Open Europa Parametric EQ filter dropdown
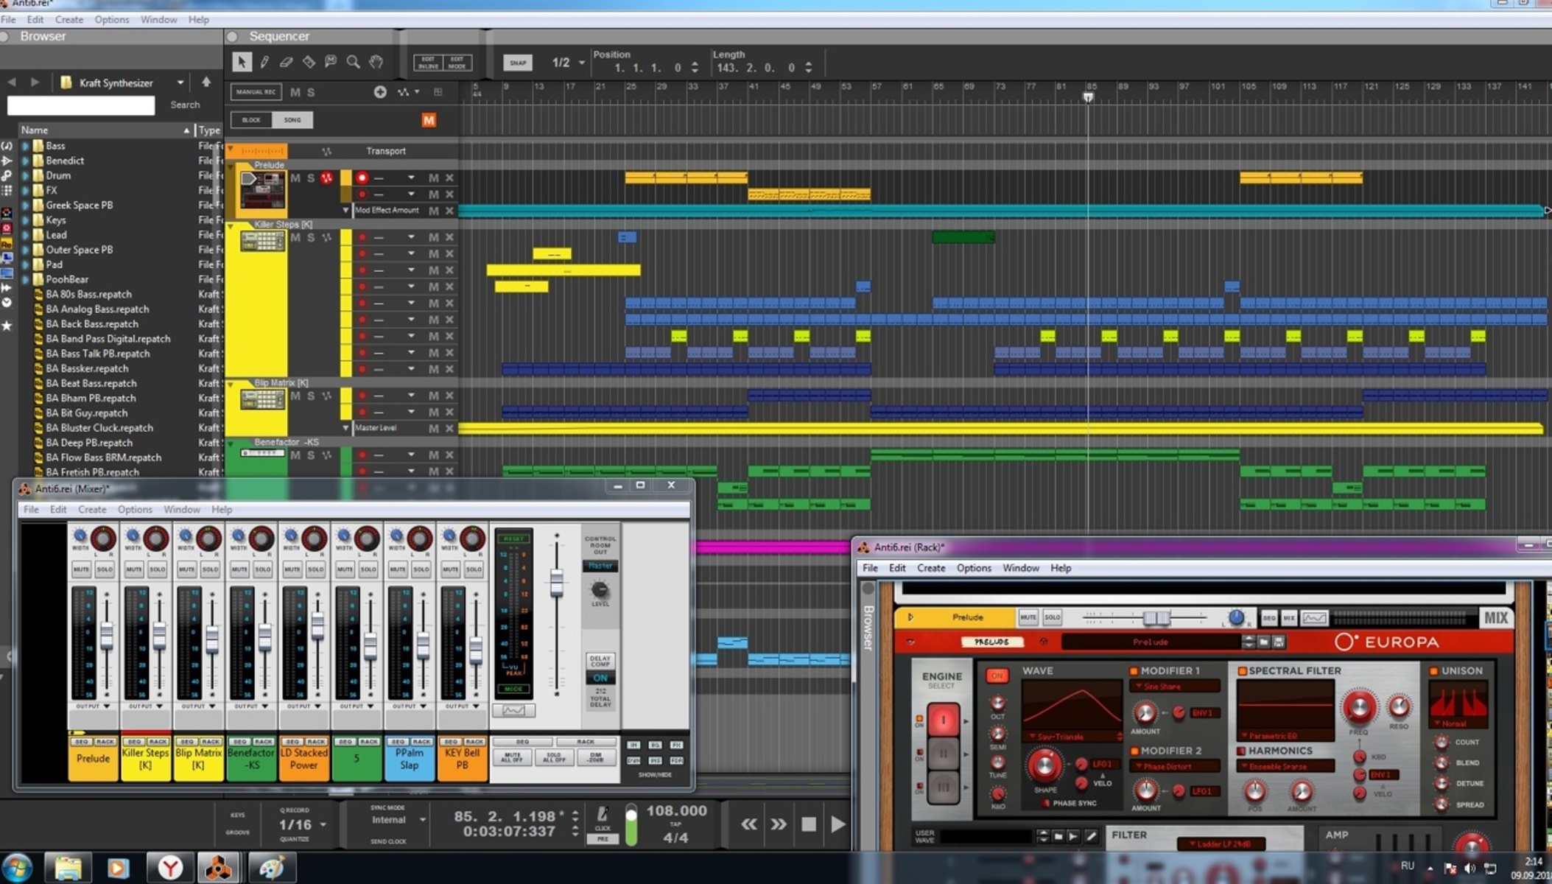 coord(1285,736)
